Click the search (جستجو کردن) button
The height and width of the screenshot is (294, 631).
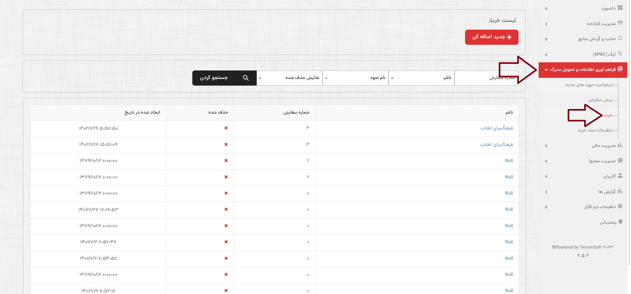coord(224,78)
